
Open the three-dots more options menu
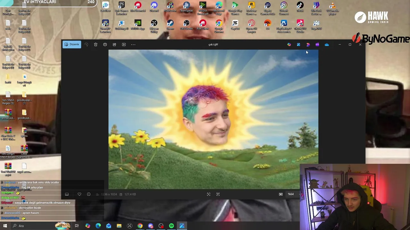coord(133,44)
